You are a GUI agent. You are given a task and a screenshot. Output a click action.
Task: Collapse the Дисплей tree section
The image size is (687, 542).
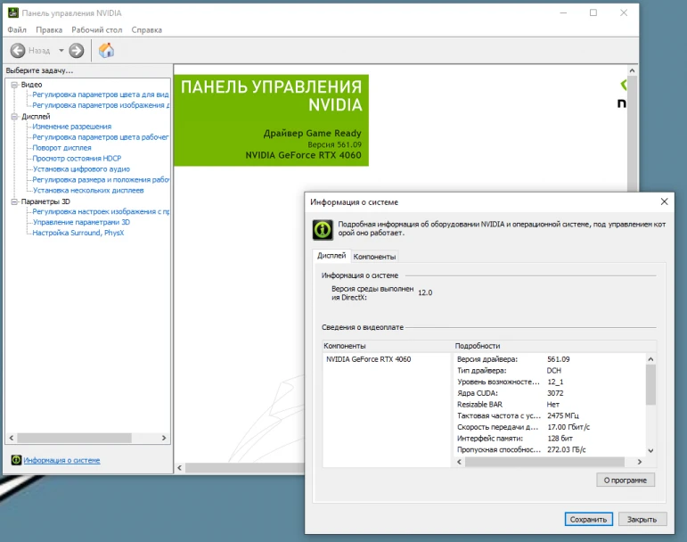tap(14, 116)
